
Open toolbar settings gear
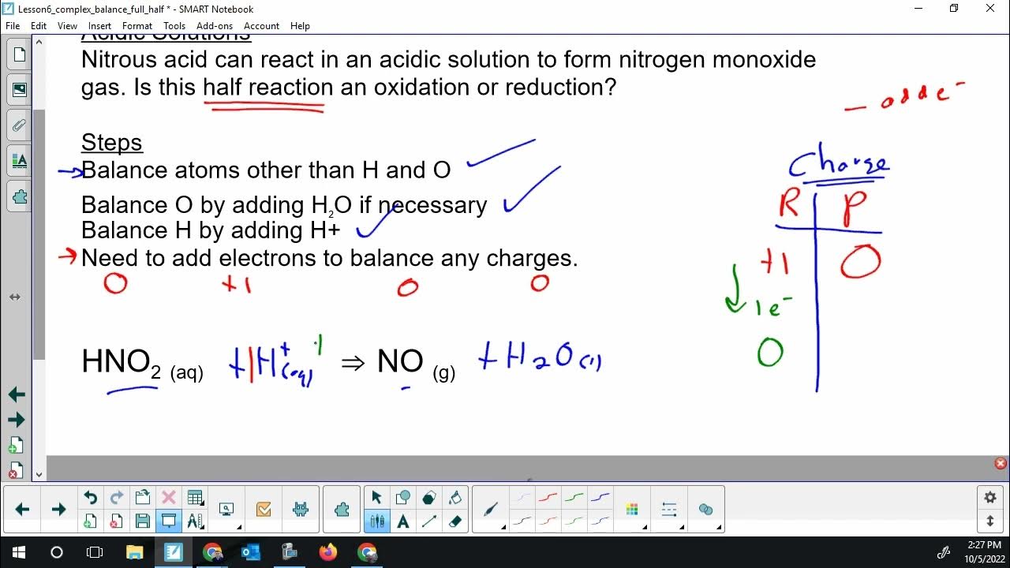(990, 498)
